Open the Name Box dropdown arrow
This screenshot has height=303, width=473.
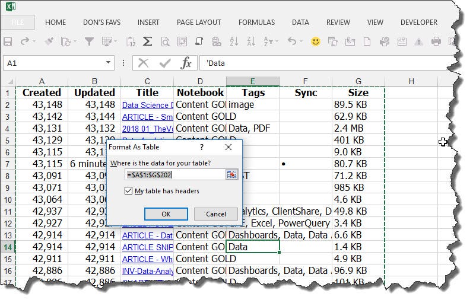coord(108,63)
